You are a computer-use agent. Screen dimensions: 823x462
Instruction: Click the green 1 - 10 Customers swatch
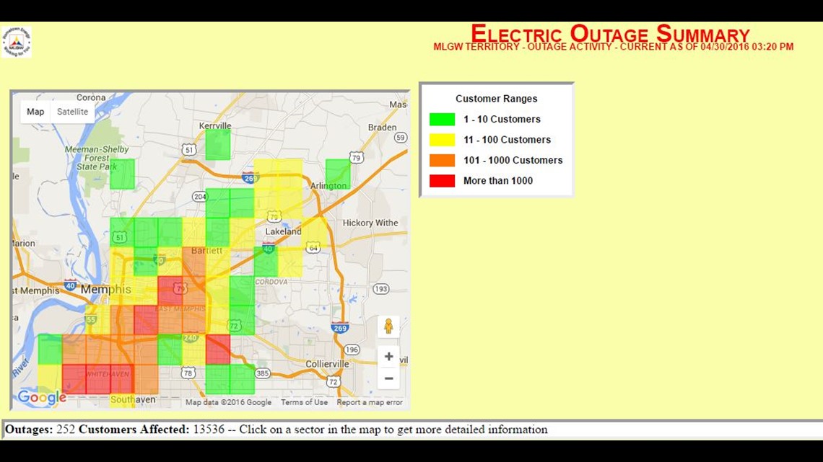[x=442, y=120]
